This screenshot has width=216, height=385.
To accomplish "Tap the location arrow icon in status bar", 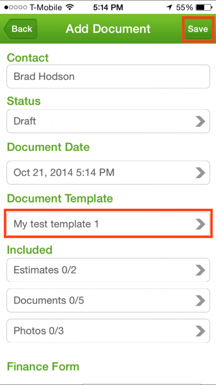I will [x=169, y=8].
